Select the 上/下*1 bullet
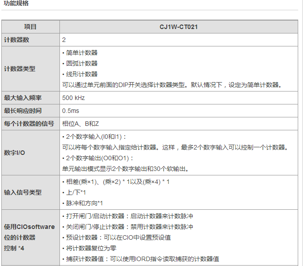 tap(74, 192)
